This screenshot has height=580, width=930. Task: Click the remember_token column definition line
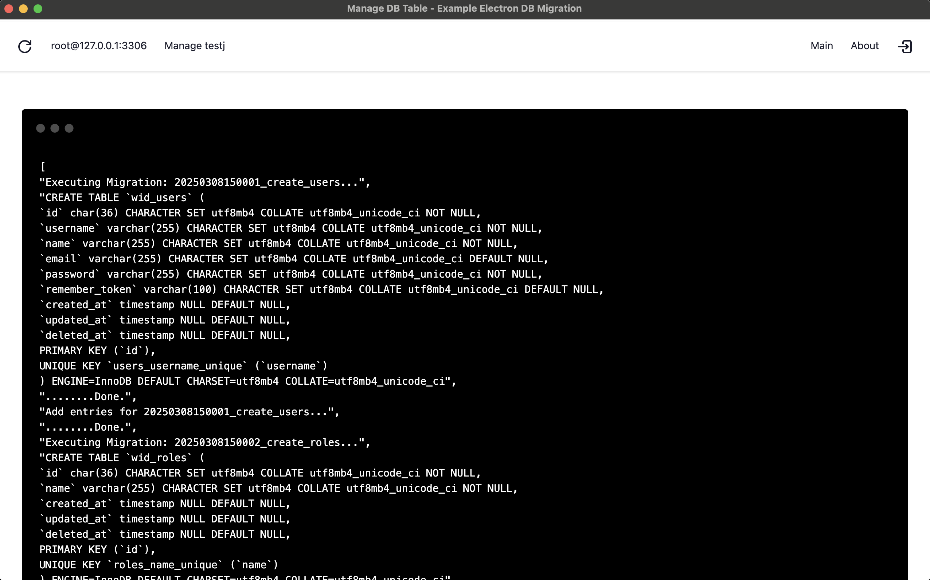pyautogui.click(x=321, y=289)
